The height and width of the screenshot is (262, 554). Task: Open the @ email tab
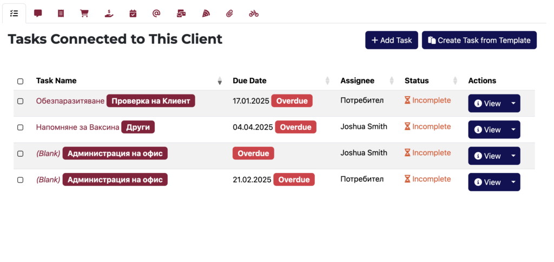[x=156, y=14]
